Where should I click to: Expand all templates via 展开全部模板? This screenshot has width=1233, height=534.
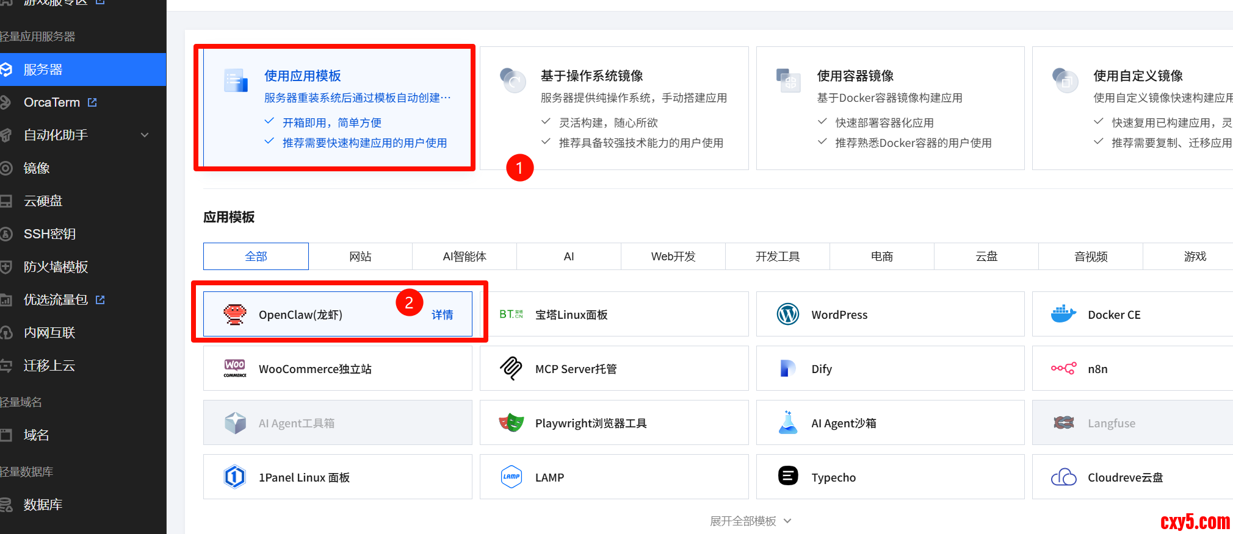750,521
